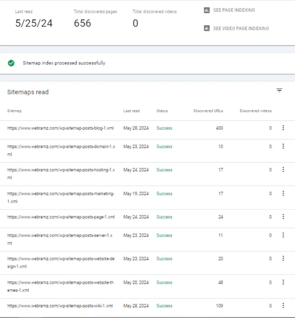295x318 pixels.
Task: Click the SEE PAGE INDEXING link
Action: point(234,10)
